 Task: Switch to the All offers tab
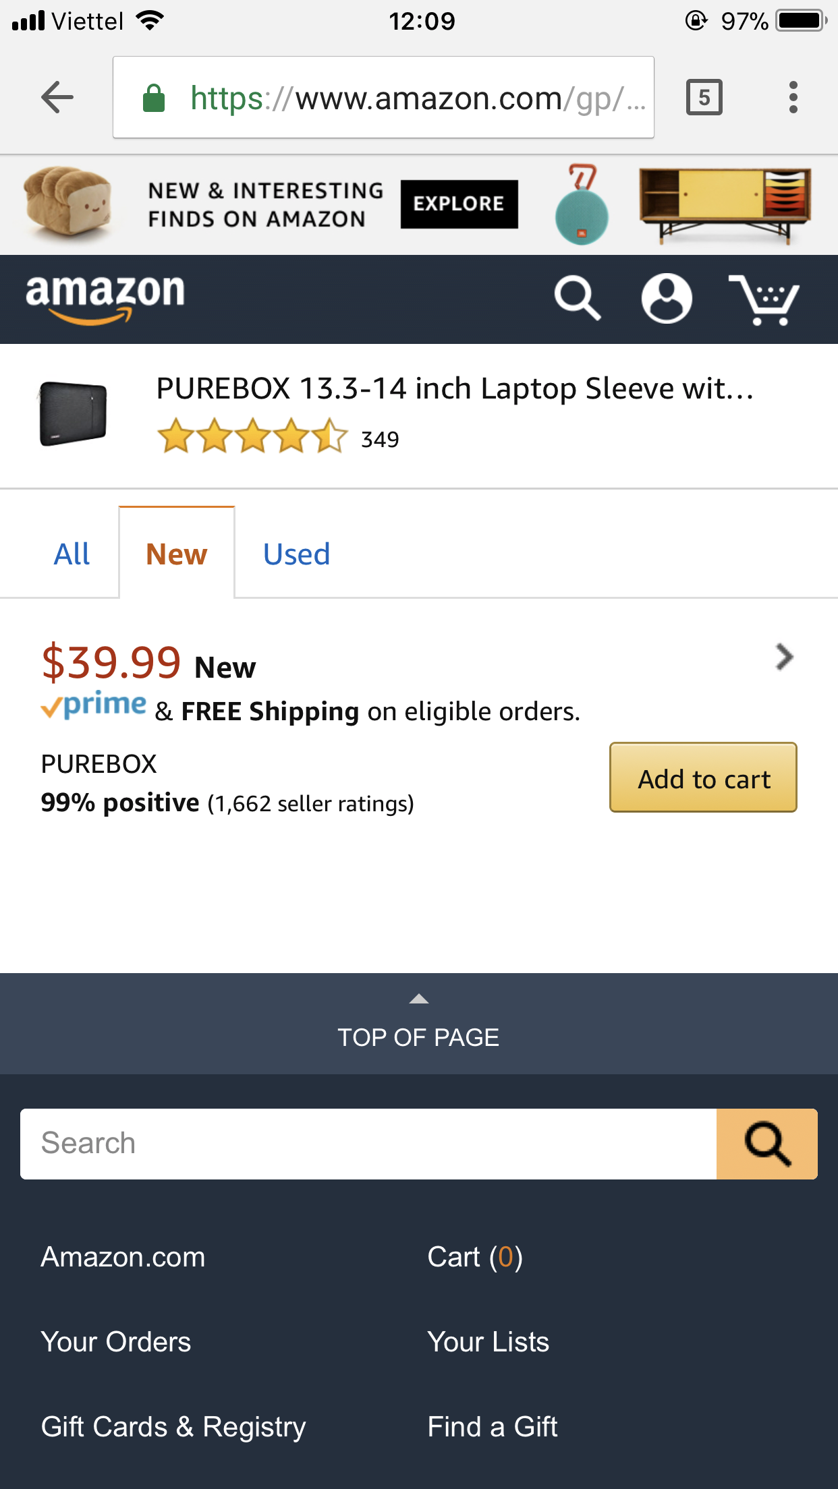click(72, 554)
